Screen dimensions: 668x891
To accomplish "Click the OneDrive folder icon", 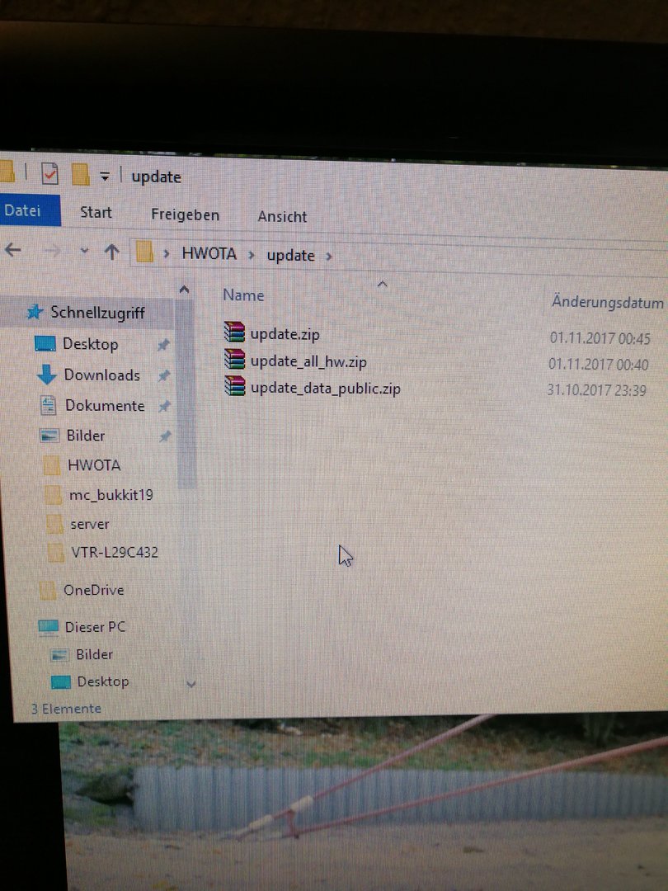I will coord(48,591).
